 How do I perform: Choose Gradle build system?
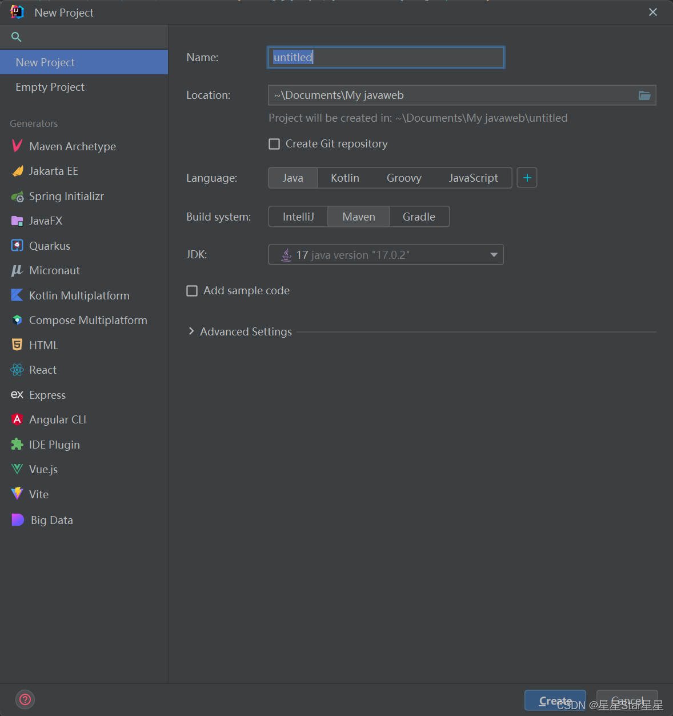click(x=419, y=217)
